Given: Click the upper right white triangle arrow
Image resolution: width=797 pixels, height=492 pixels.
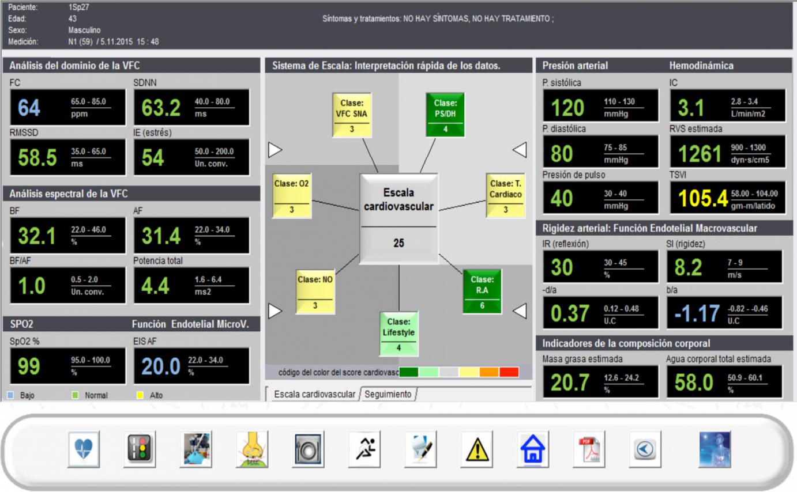Looking at the screenshot, I should 520,150.
